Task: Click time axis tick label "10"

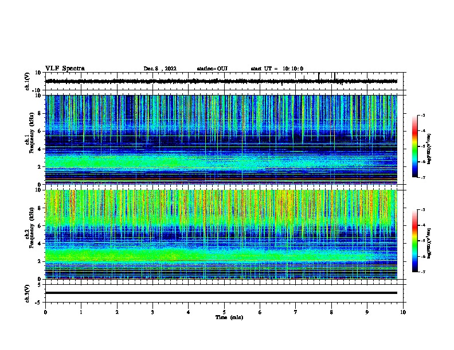Action: (403, 312)
